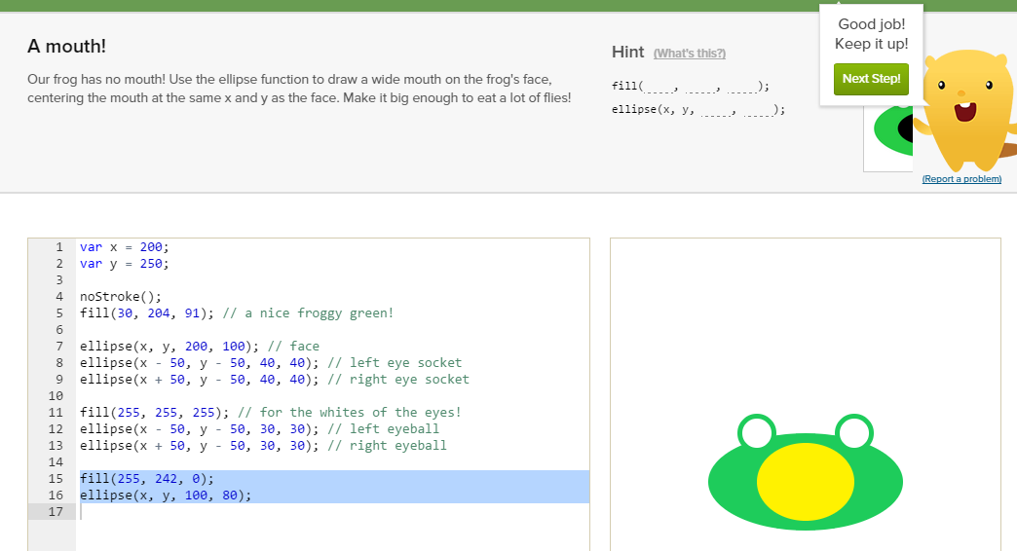The image size is (1017, 551).
Task: Click the frog's right white eyeball in canvas
Action: (854, 433)
